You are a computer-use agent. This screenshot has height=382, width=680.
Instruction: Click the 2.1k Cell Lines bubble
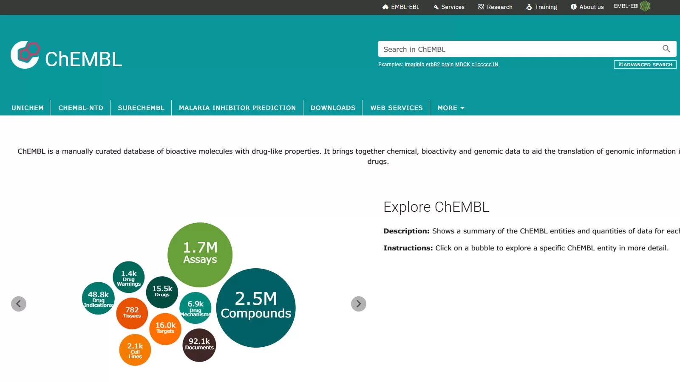(x=135, y=350)
